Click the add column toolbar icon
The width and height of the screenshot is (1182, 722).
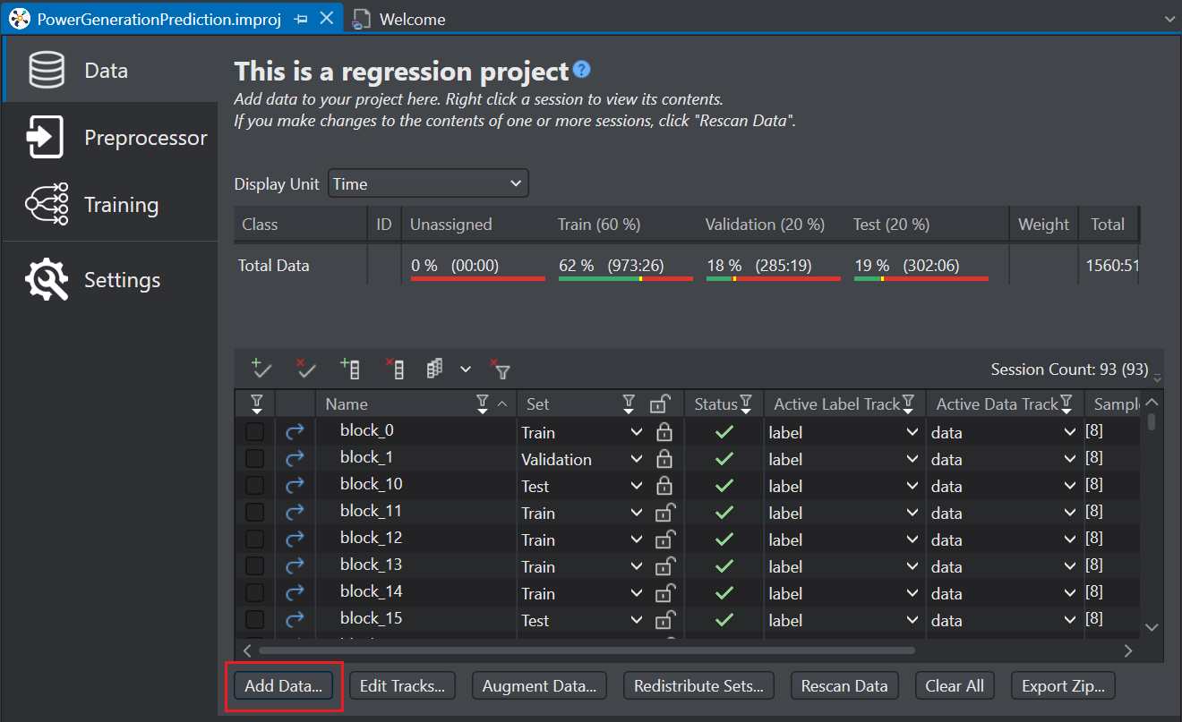tap(350, 368)
